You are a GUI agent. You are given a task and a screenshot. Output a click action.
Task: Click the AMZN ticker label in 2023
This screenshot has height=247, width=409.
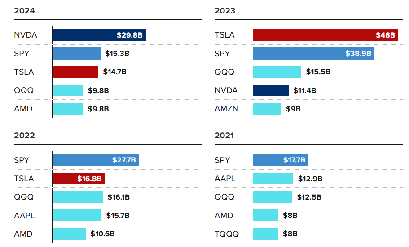click(x=227, y=109)
